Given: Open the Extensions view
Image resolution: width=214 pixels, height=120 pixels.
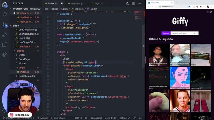Looking at the screenshot, I should coord(5,44).
